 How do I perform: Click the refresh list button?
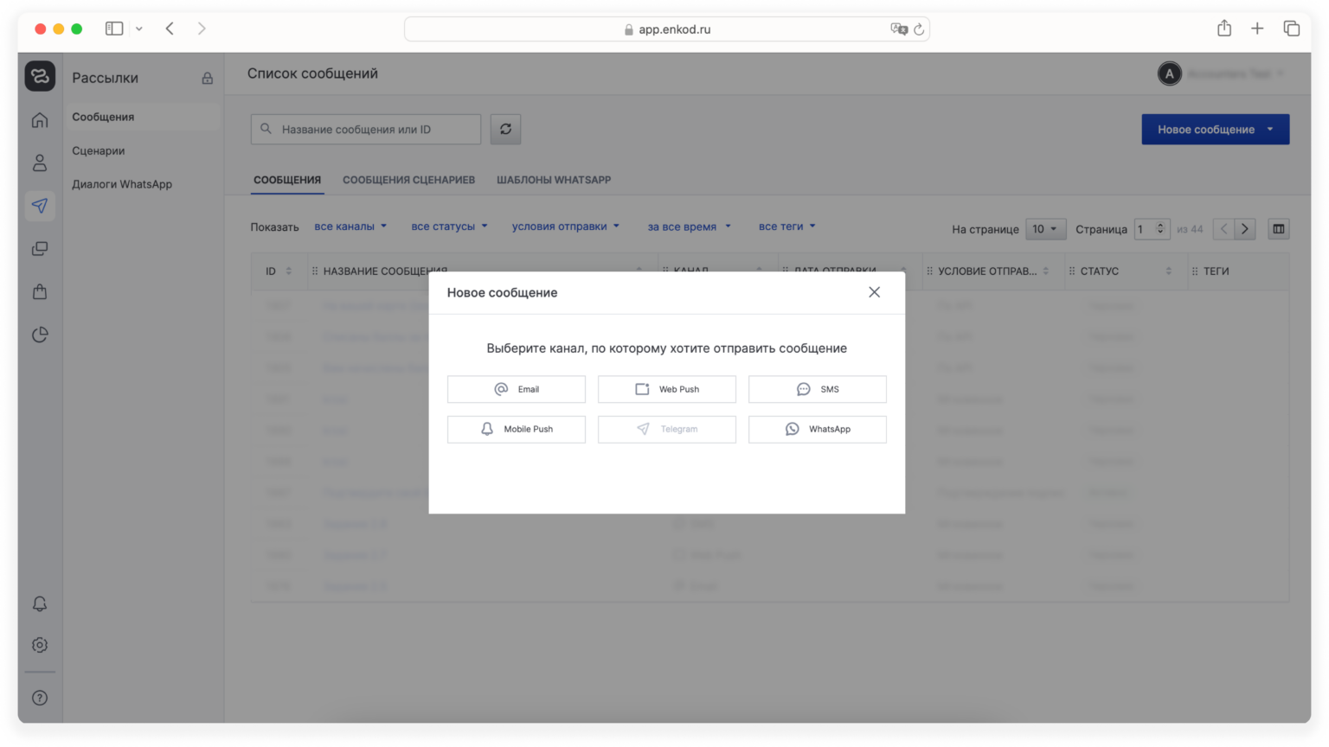click(505, 130)
